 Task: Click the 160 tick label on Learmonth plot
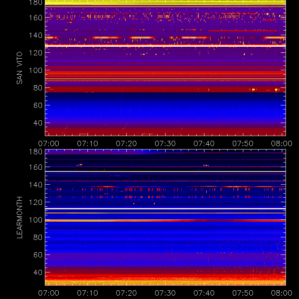pyautogui.click(x=36, y=167)
